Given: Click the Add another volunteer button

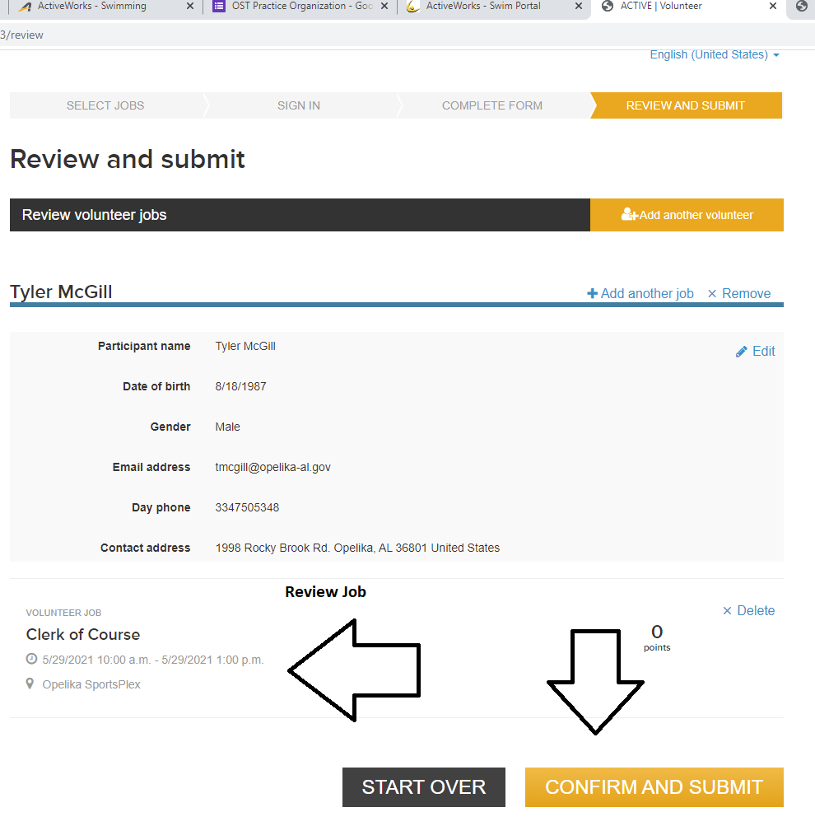Looking at the screenshot, I should [x=687, y=215].
